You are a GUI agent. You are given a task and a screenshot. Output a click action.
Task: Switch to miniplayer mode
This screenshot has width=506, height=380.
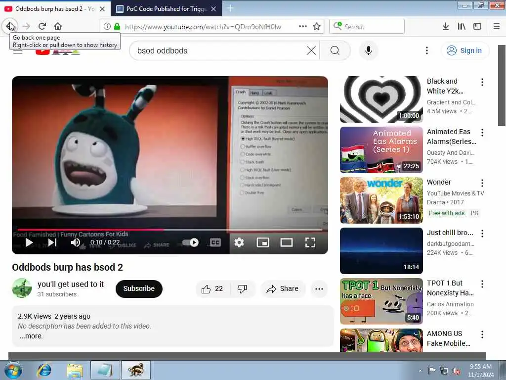tap(263, 242)
